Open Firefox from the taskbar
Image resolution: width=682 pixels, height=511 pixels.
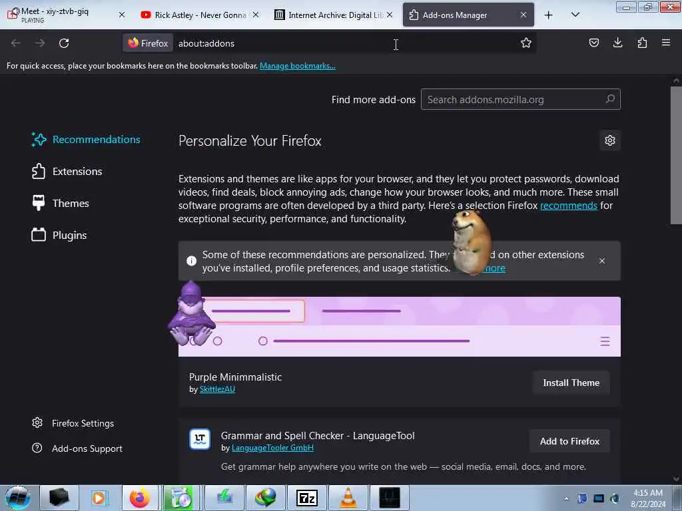pyautogui.click(x=140, y=498)
